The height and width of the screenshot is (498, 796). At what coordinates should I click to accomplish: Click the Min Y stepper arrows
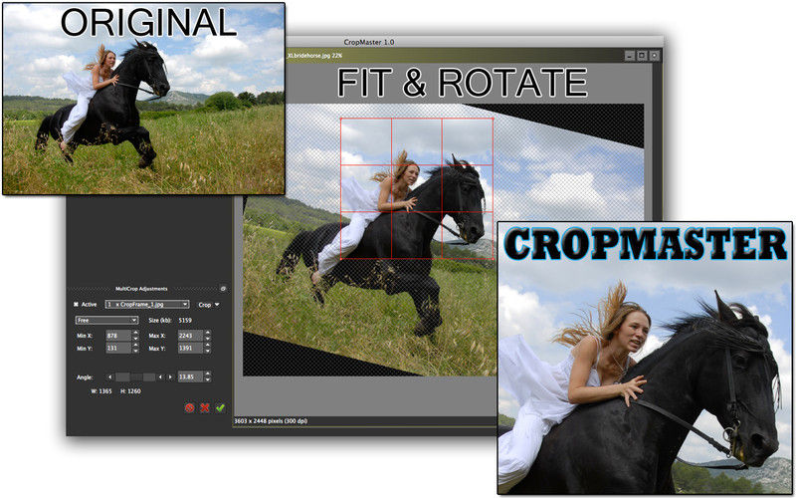(135, 349)
